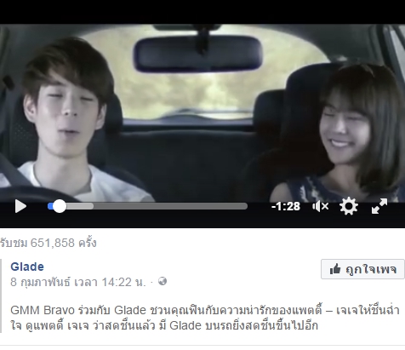Click the ถูกใจเพจ button
Image resolution: width=405 pixels, height=350 pixels.
click(362, 269)
